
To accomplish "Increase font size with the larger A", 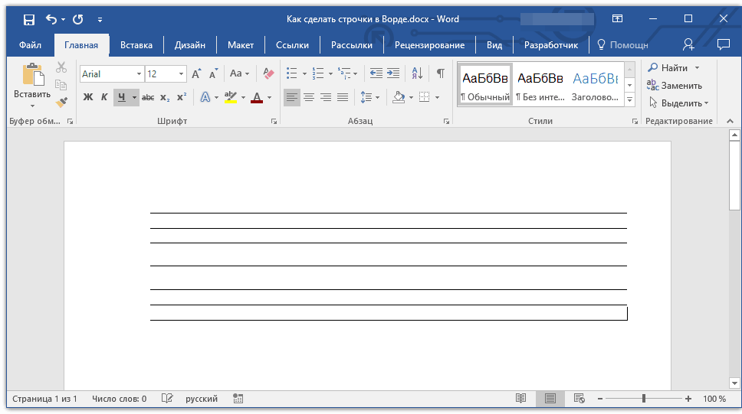I will pyautogui.click(x=196, y=73).
